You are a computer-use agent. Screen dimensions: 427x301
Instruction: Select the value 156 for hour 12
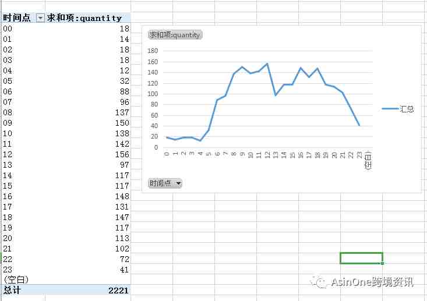tap(122, 154)
